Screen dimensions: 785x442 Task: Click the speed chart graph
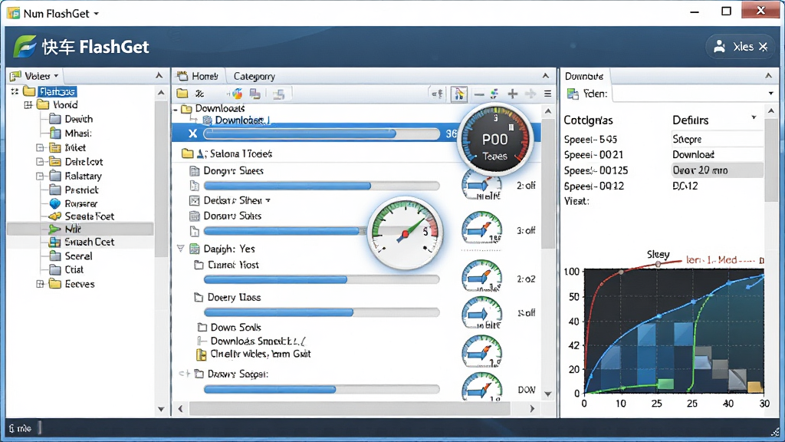pos(674,331)
